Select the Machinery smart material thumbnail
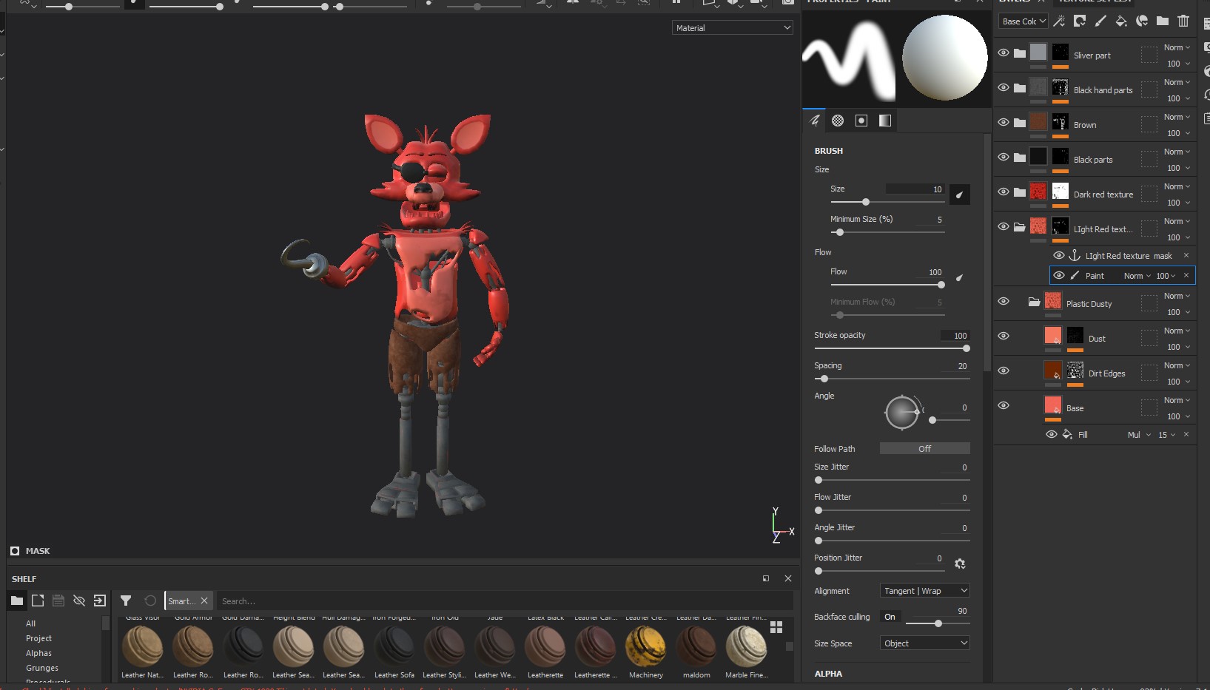 646,646
